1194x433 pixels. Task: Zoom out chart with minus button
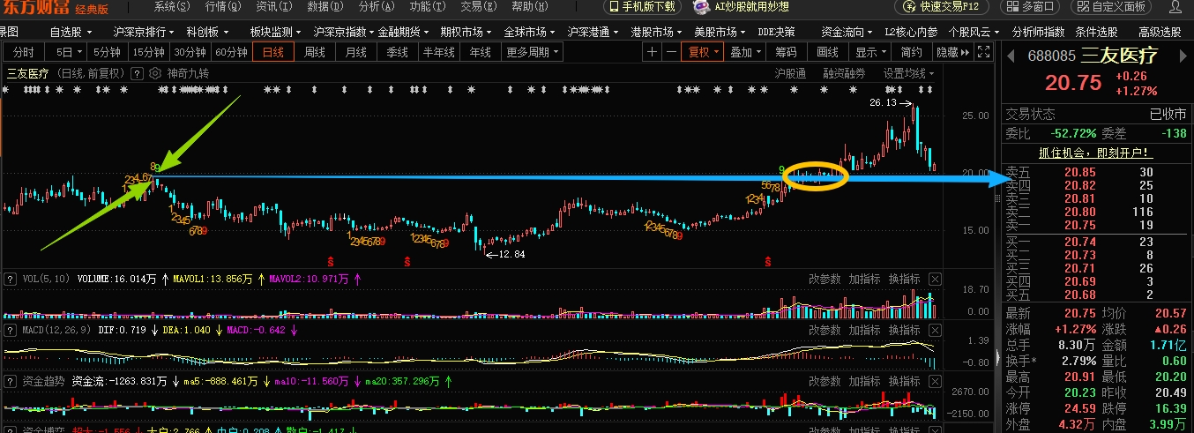tap(671, 52)
